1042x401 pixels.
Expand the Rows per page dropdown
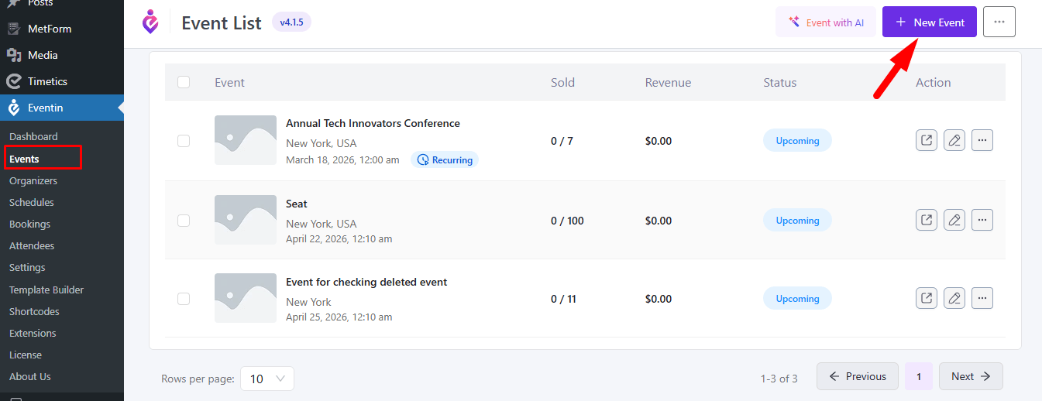[x=267, y=379]
